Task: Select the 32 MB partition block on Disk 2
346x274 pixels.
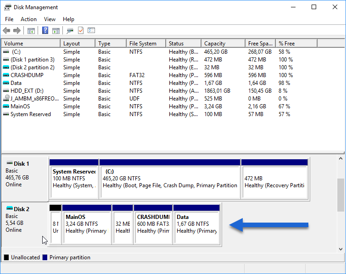Action: pyautogui.click(x=123, y=224)
